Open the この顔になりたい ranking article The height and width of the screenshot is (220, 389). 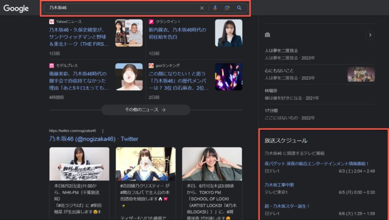[178, 81]
